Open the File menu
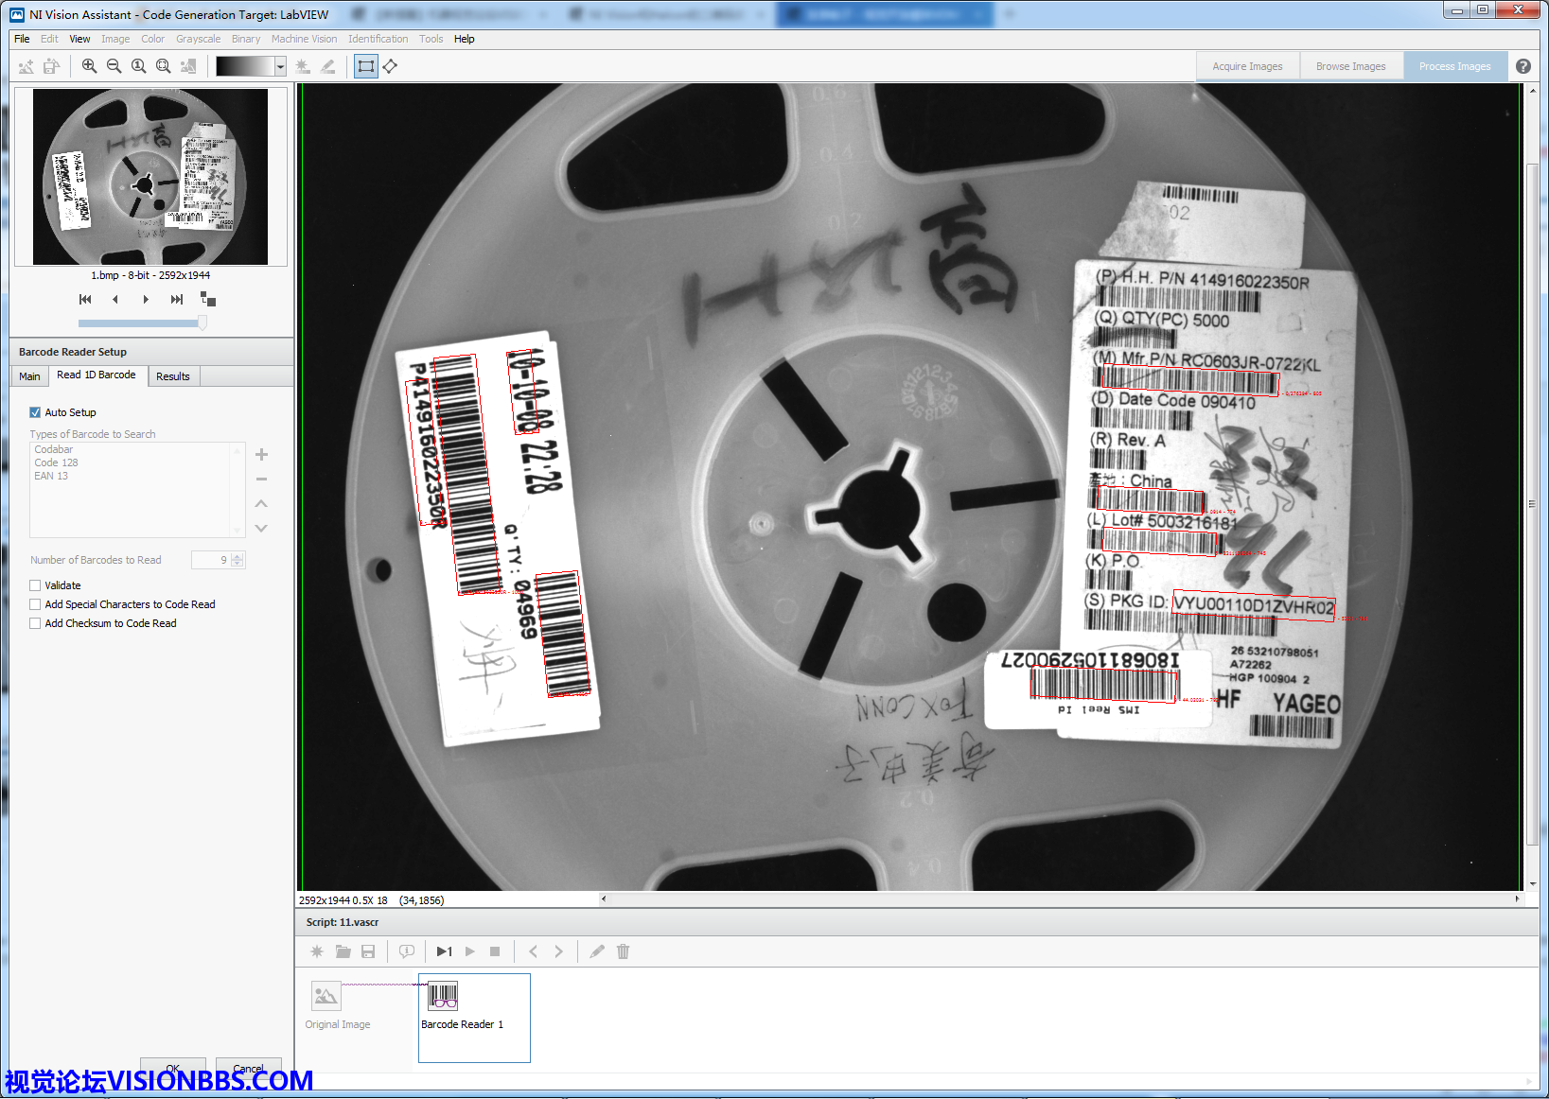1549x1099 pixels. point(22,39)
